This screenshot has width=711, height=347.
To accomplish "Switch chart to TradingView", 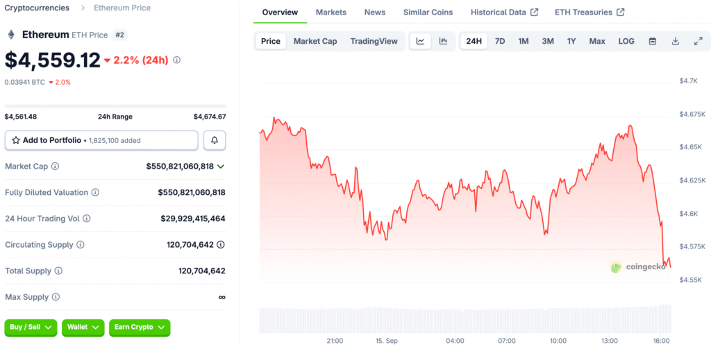I will (x=374, y=41).
